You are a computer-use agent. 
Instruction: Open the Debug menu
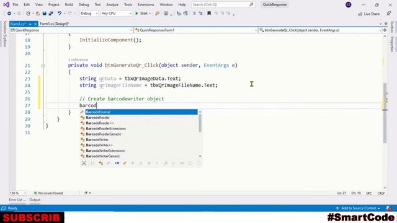click(84, 4)
